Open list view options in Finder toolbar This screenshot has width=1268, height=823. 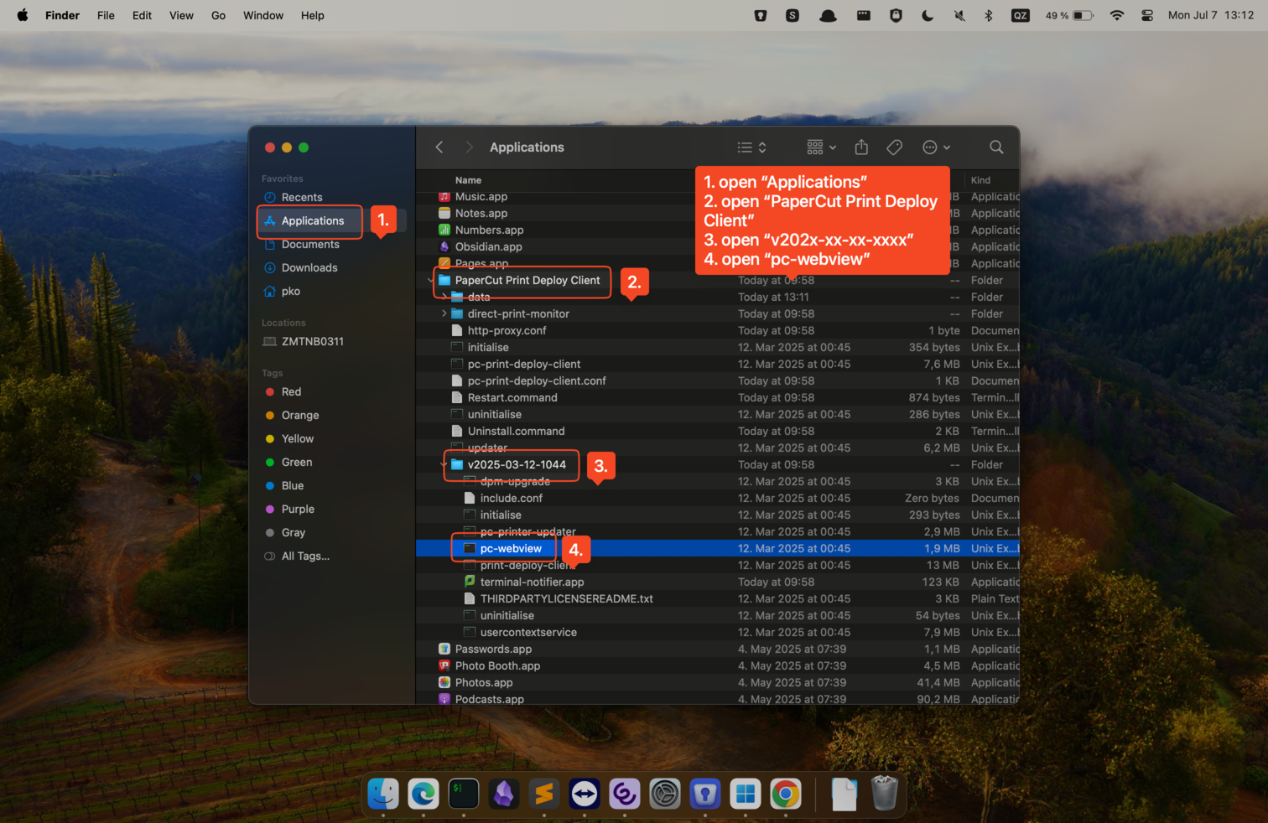click(752, 148)
